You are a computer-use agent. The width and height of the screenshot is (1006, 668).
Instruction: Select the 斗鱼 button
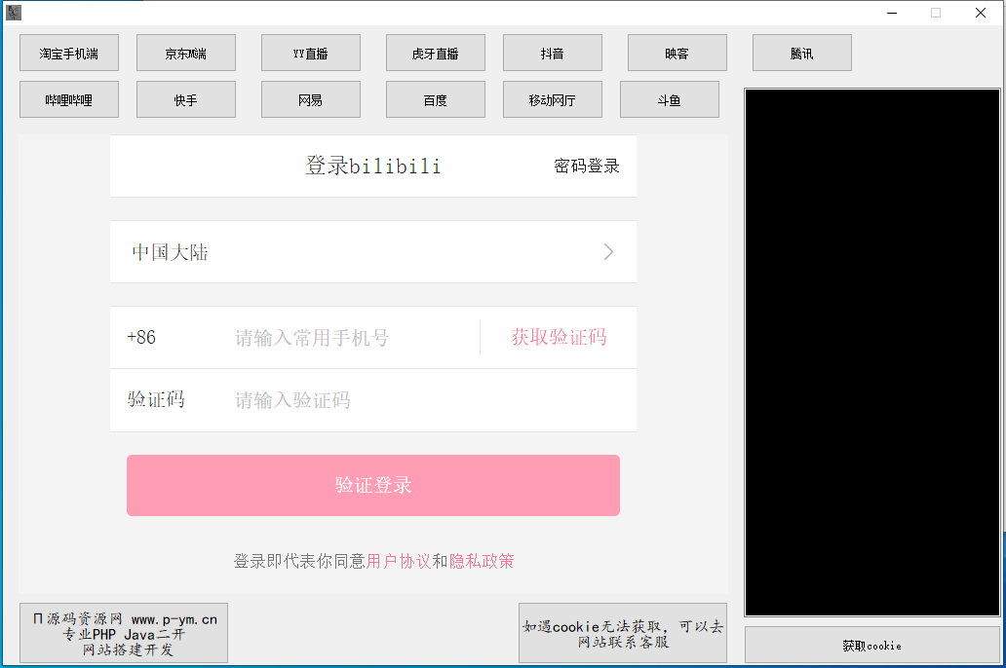[669, 100]
